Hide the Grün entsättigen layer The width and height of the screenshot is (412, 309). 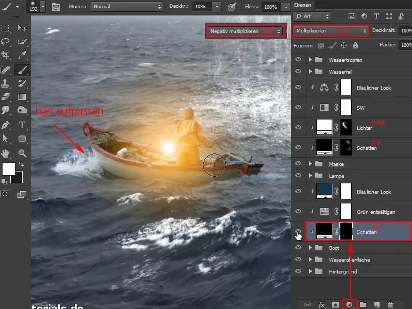pos(298,211)
